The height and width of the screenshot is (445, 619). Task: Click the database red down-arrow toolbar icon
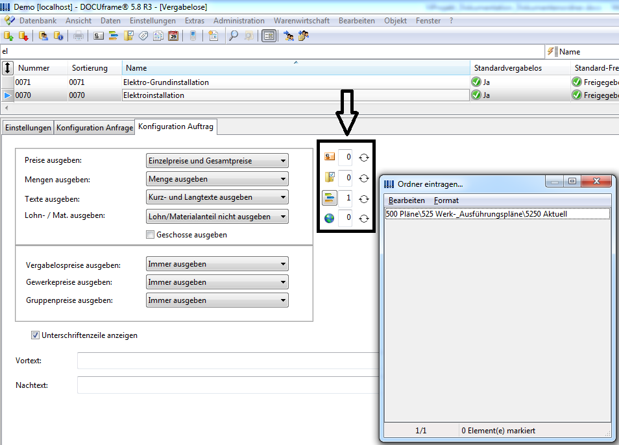click(x=23, y=36)
